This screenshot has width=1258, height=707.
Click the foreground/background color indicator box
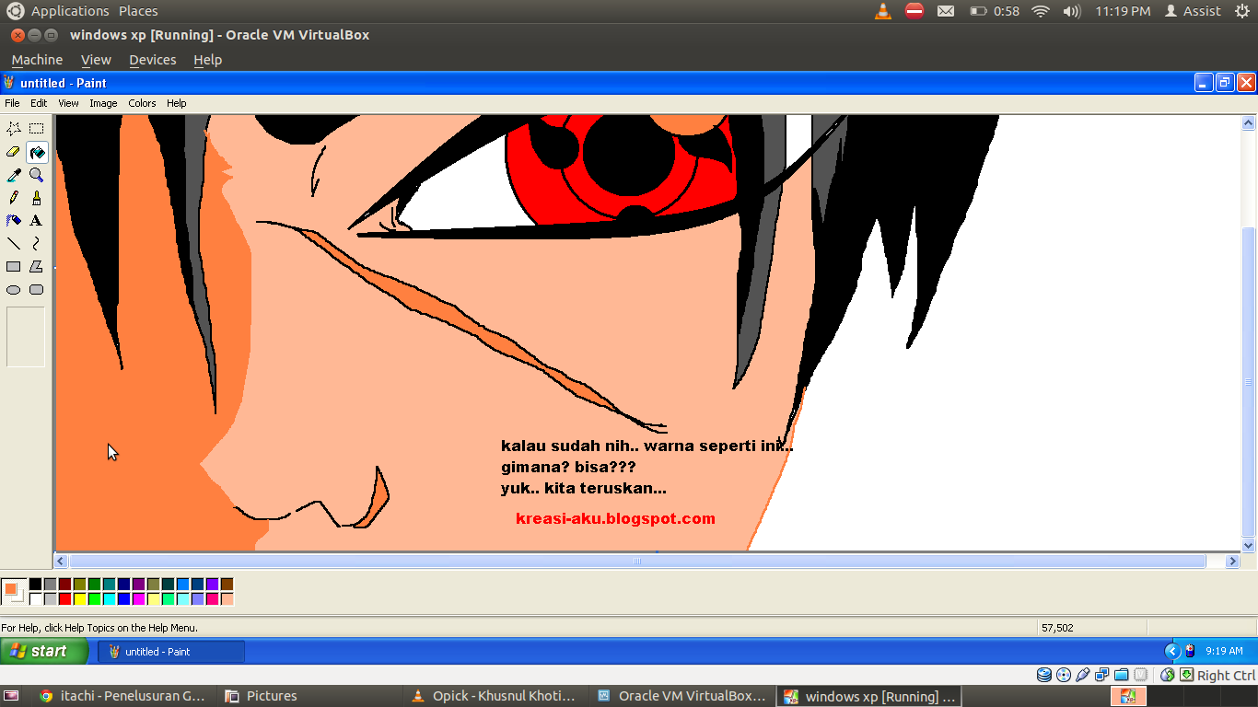13,592
